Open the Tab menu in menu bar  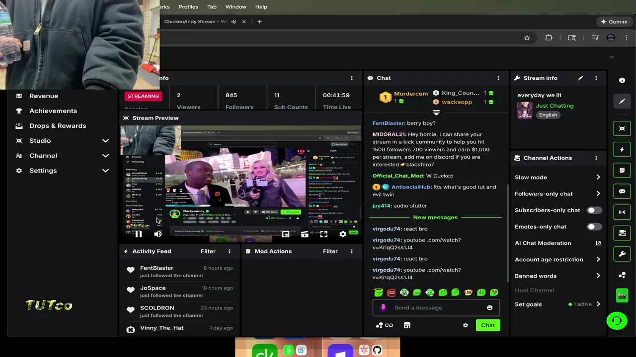(212, 7)
